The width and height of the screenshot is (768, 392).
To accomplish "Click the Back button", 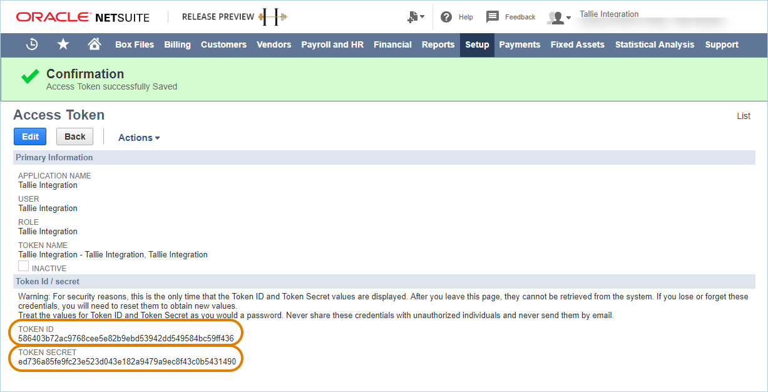I will (x=75, y=137).
